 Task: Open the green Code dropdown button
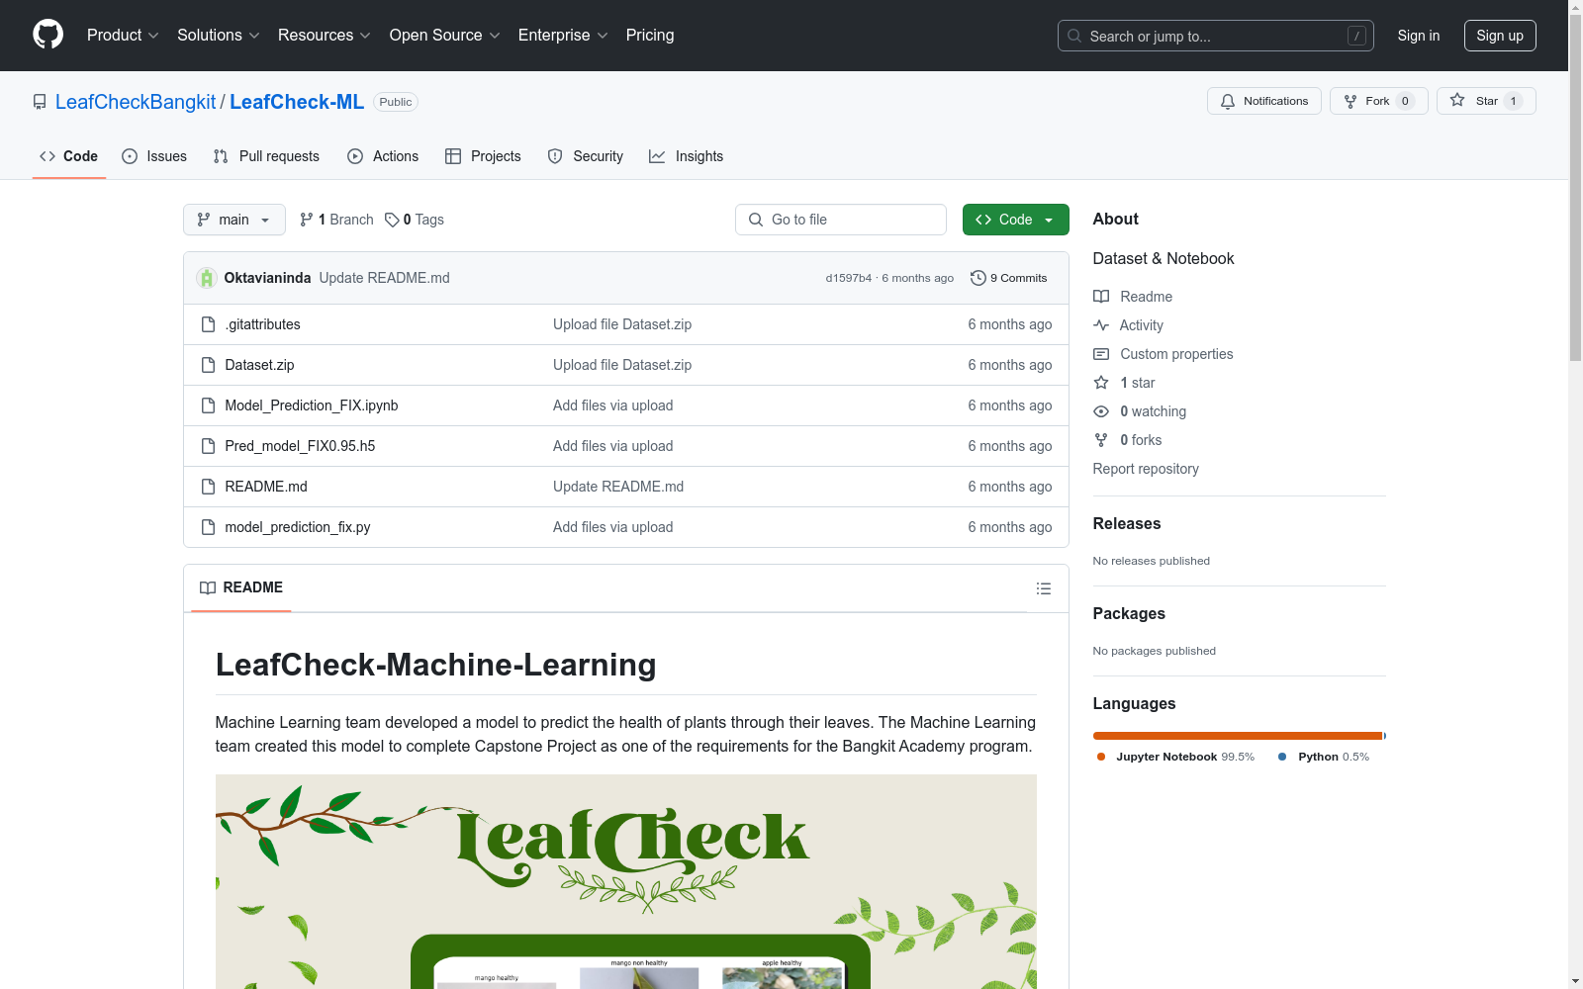point(1015,220)
